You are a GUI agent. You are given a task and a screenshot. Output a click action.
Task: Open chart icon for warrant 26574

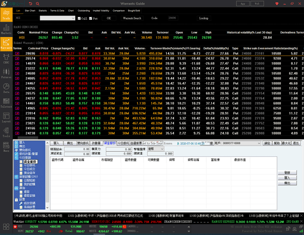pyautogui.click(x=17, y=58)
